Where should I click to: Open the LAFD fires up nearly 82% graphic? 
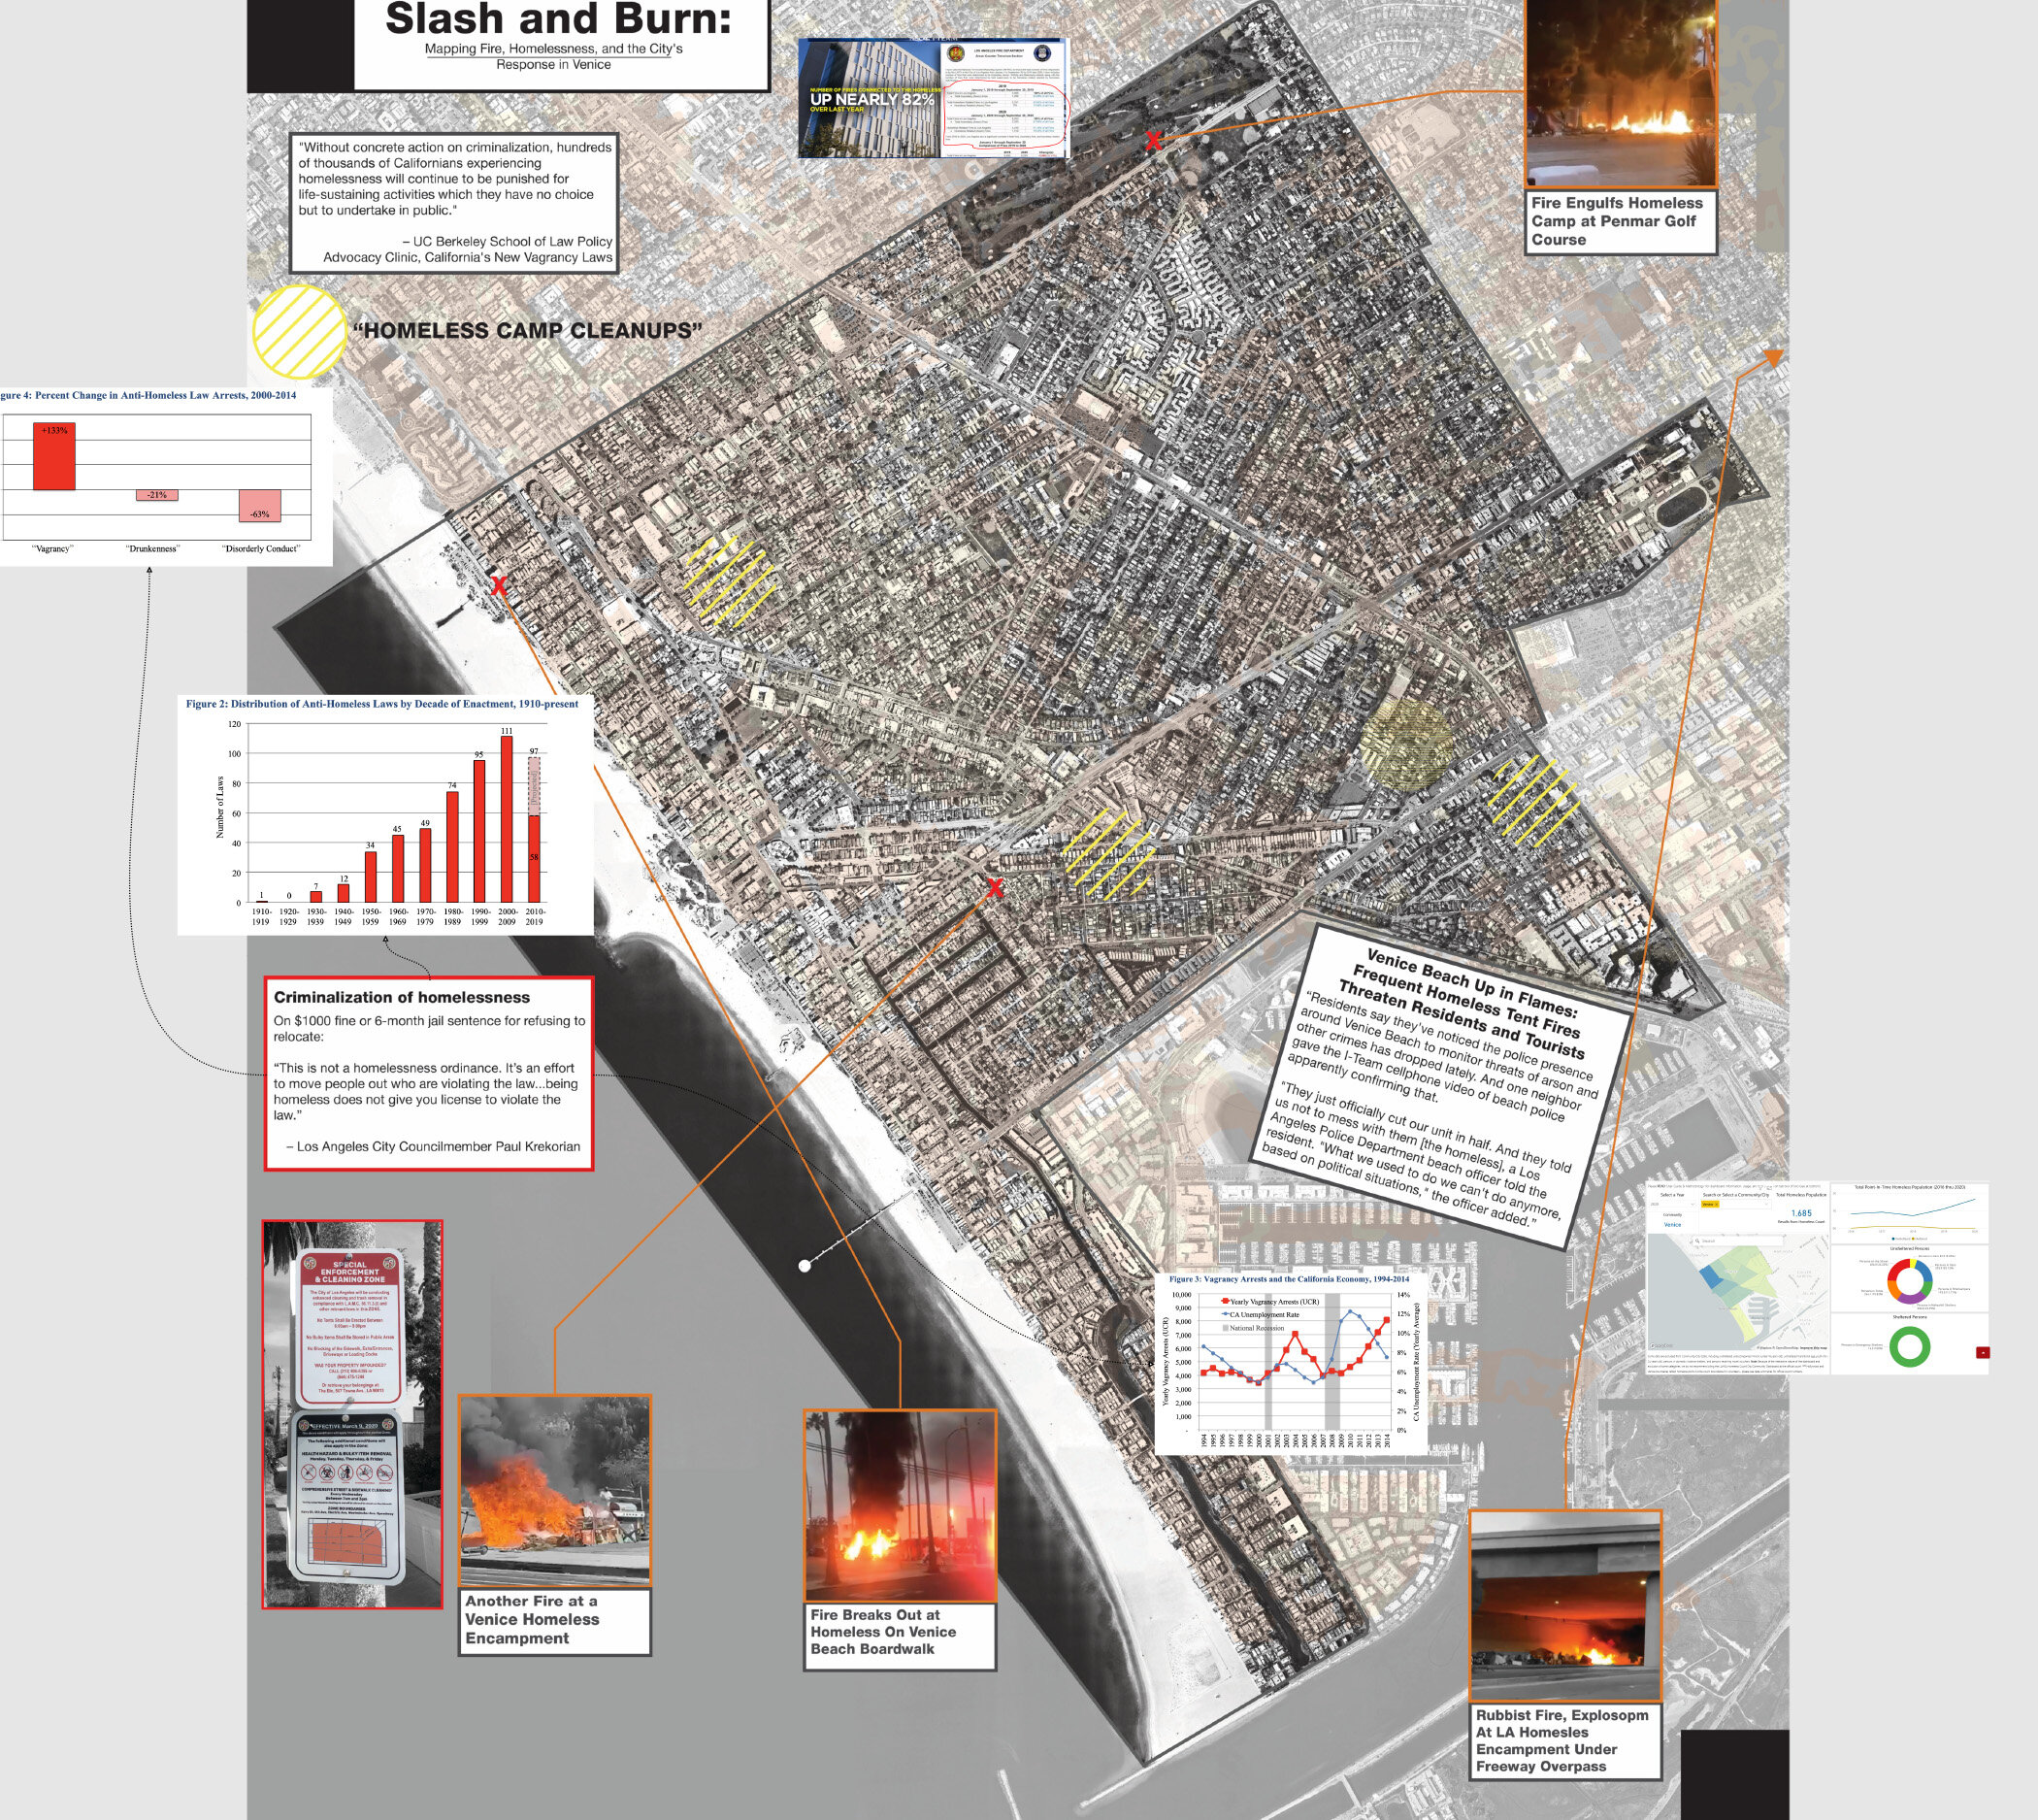[x=933, y=98]
